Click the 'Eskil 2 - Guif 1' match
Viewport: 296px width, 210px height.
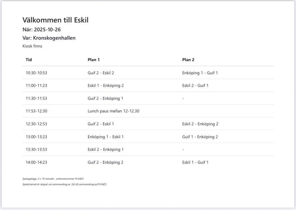click(195, 86)
